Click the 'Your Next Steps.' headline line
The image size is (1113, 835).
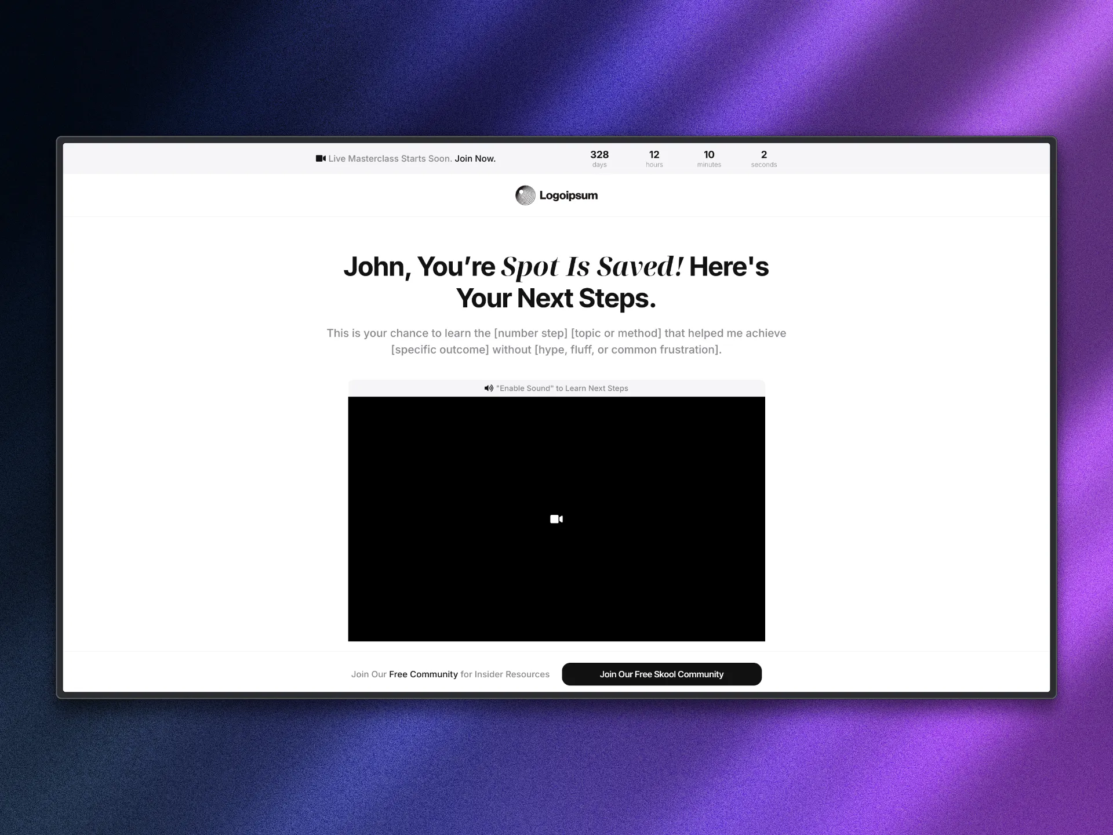click(x=556, y=298)
